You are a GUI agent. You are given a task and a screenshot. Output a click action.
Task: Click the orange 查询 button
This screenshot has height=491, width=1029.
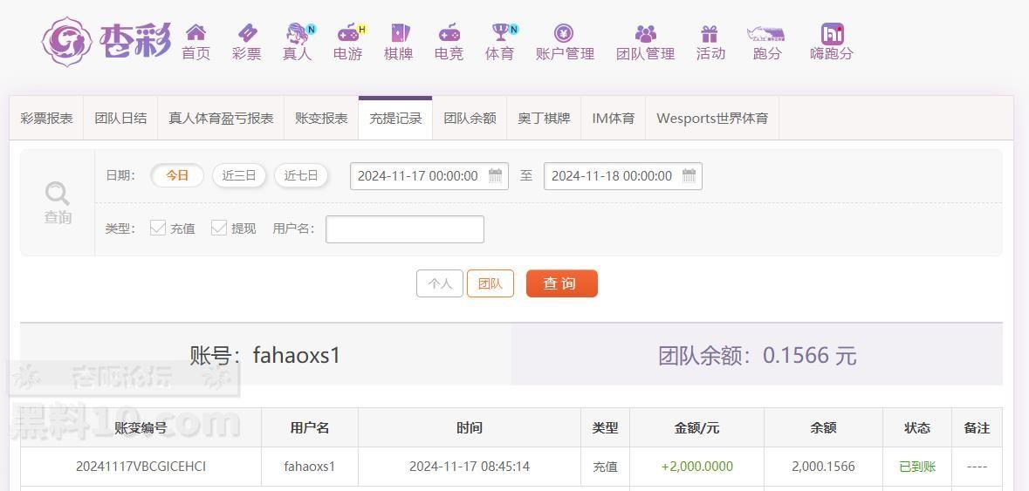pyautogui.click(x=561, y=283)
